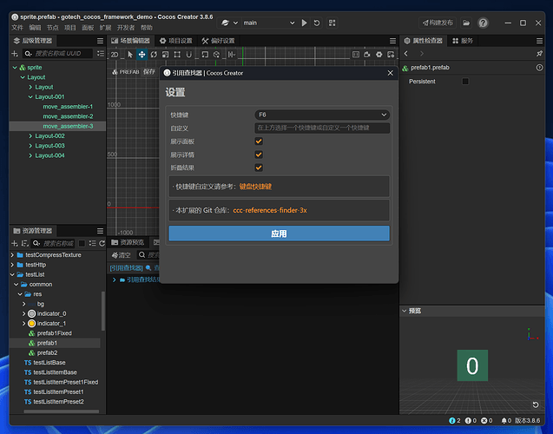Select the Move gizmo tool in scene toolbar
The height and width of the screenshot is (434, 553).
(142, 54)
